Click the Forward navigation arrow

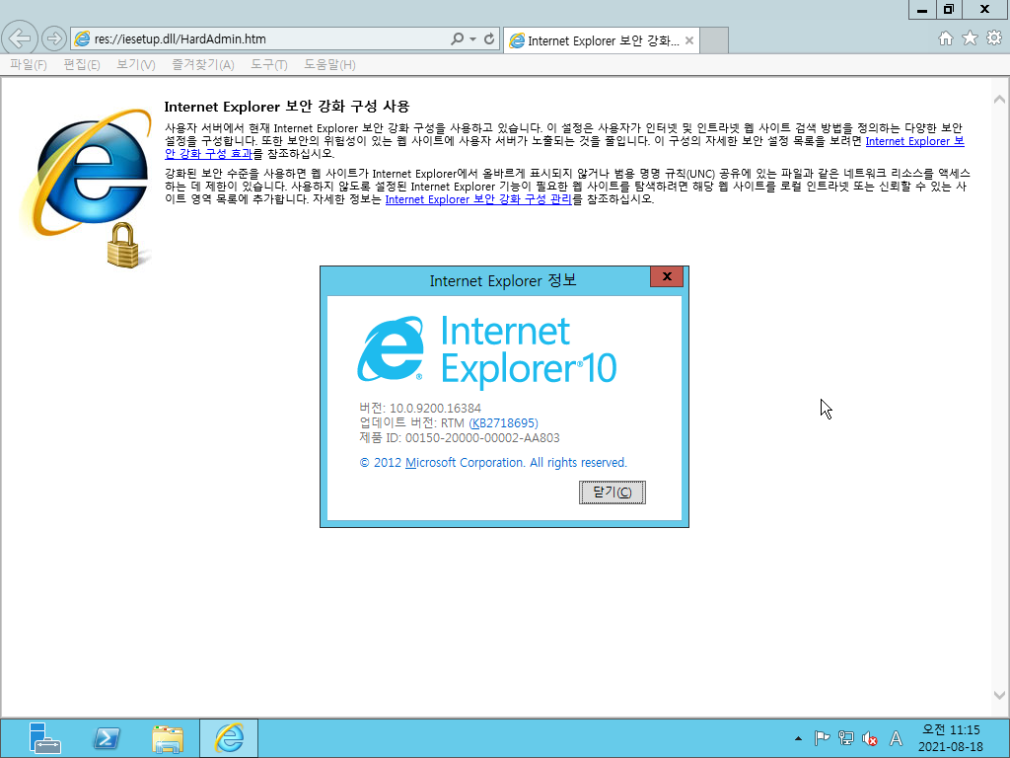[x=54, y=38]
